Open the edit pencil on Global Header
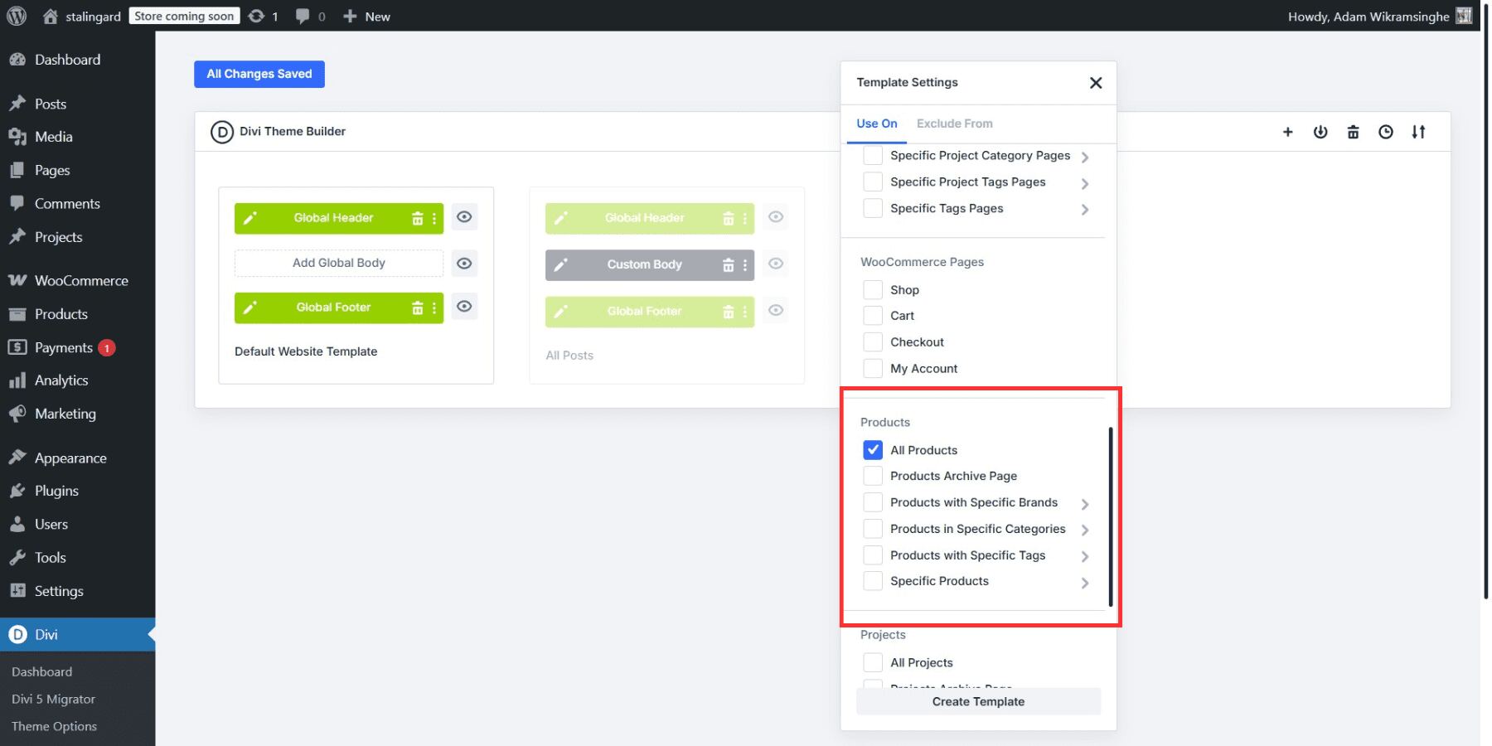This screenshot has width=1492, height=746. point(251,217)
